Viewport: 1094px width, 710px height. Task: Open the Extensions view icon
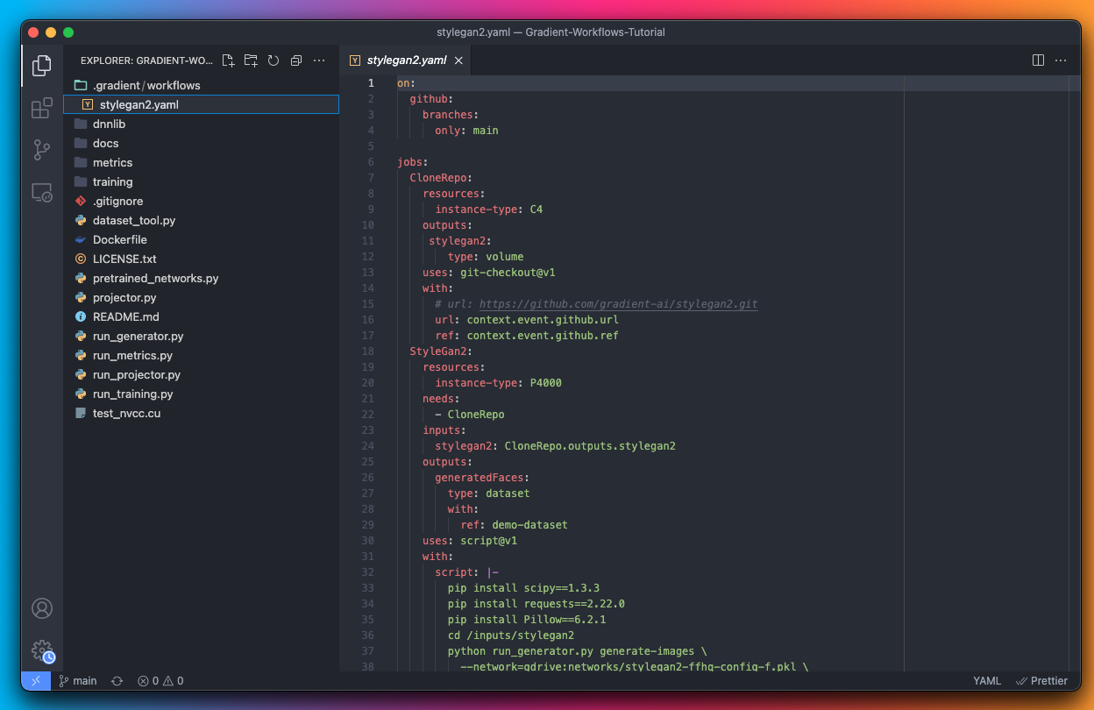[x=41, y=108]
